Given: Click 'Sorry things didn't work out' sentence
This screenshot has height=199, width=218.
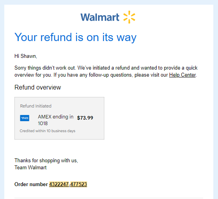Looking at the screenshot, I should (45, 68).
